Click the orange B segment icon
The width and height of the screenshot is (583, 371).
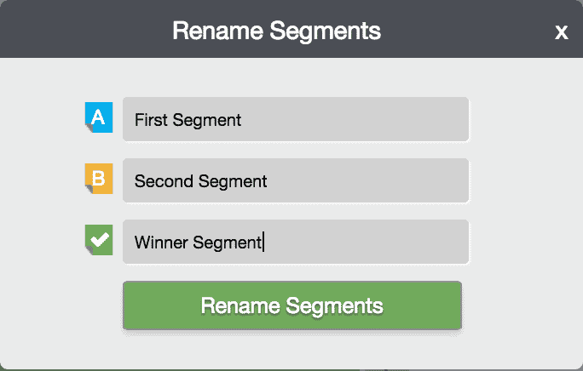(x=99, y=180)
